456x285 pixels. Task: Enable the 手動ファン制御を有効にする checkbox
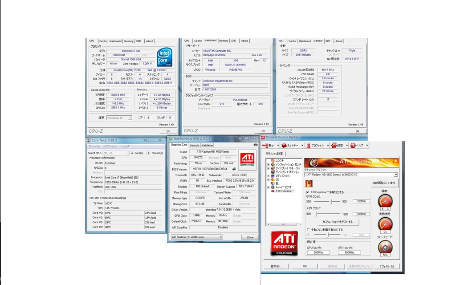tap(308, 229)
